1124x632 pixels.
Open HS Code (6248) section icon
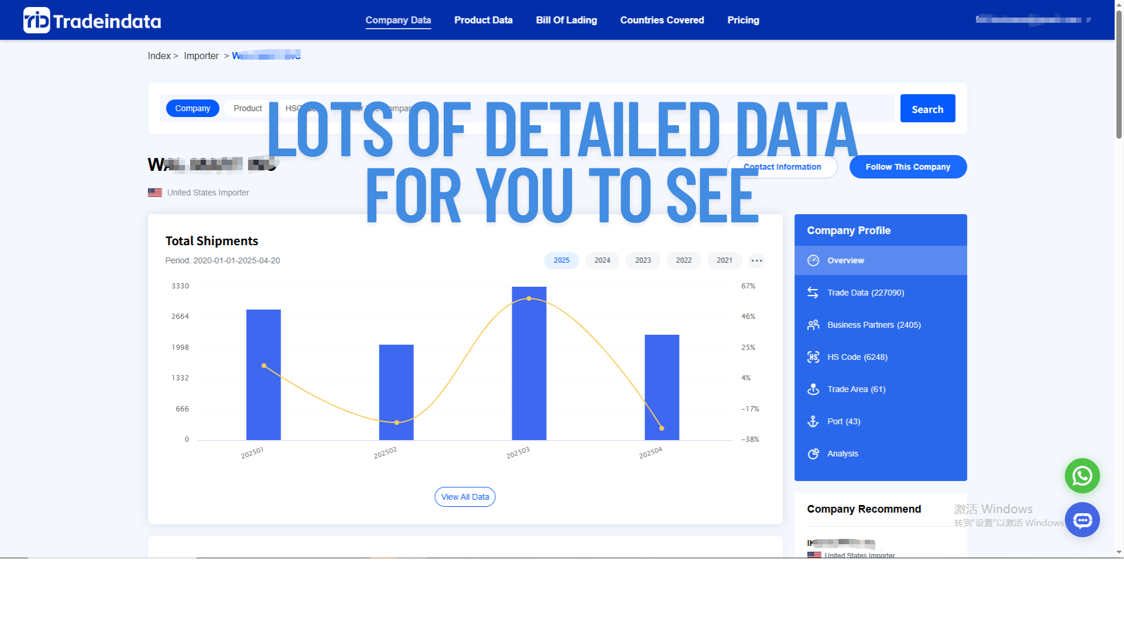click(x=813, y=356)
